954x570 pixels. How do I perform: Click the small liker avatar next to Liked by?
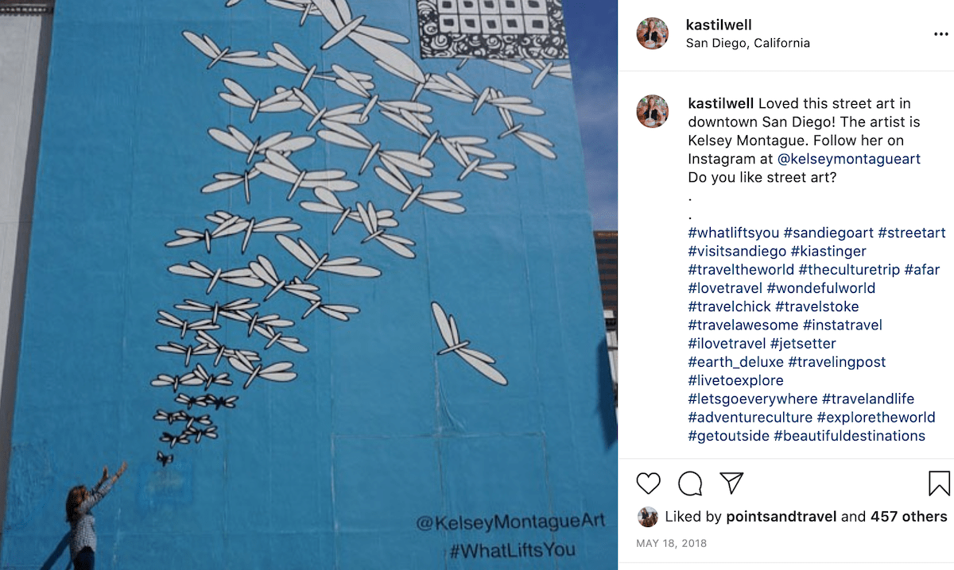(648, 517)
